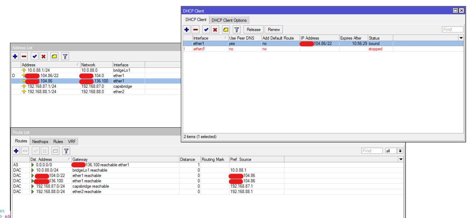Screen dimensions: 471x218
Task: Maximize the DHCP Client window
Action: click(455, 11)
